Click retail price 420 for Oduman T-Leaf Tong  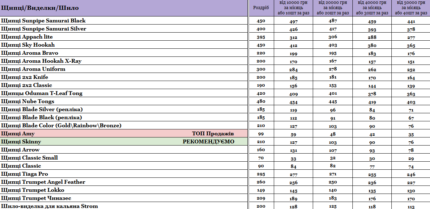(x=261, y=93)
